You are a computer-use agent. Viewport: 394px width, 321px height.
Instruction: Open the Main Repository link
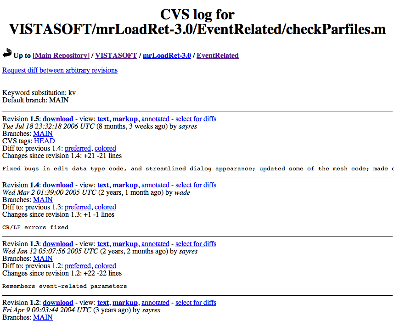[x=61, y=56]
